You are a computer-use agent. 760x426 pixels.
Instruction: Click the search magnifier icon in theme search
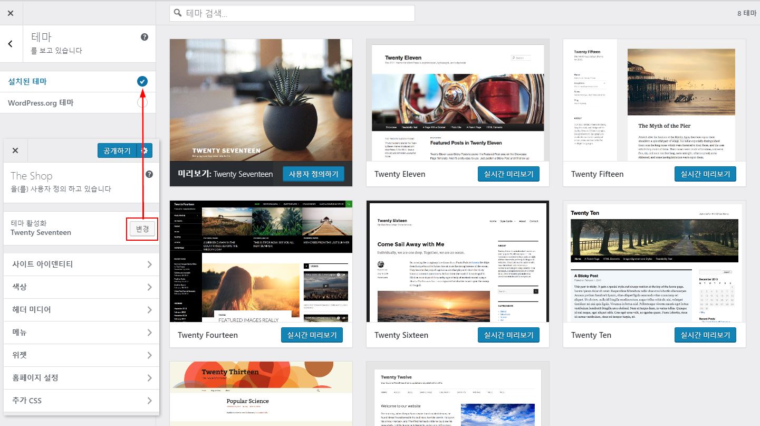tap(178, 13)
